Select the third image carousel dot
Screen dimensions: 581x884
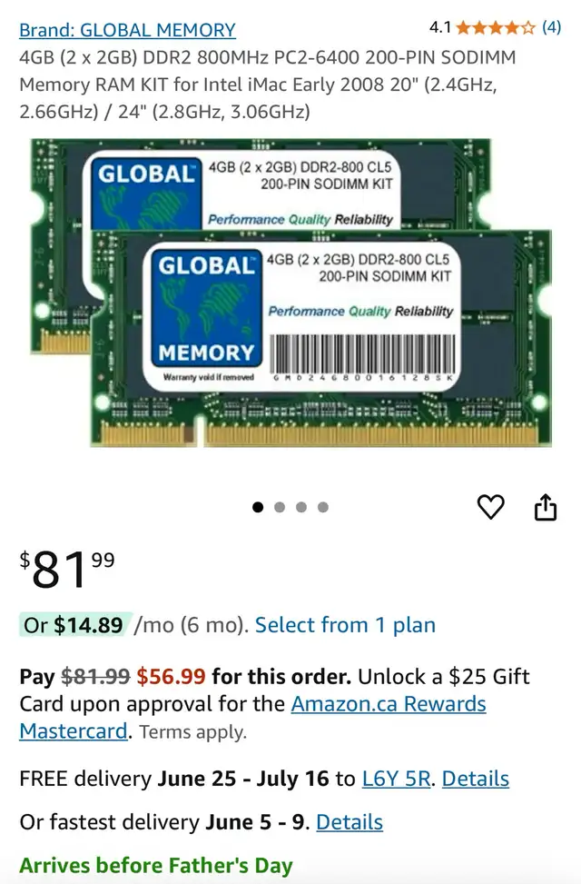(301, 507)
